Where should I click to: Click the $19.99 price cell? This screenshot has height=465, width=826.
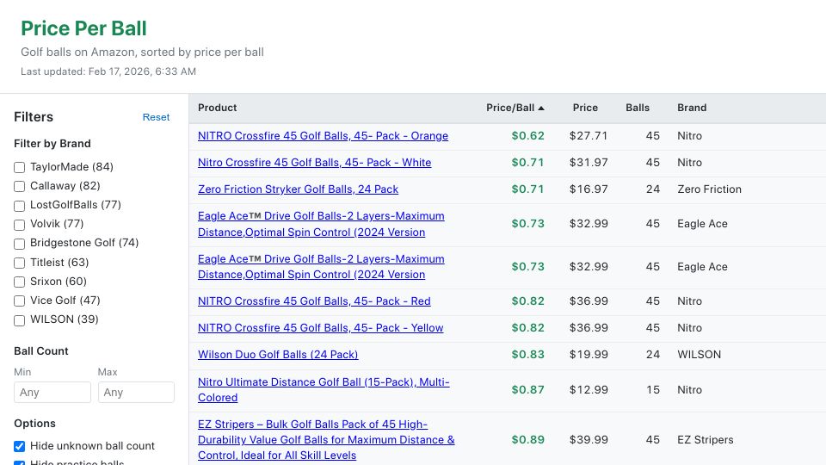tap(589, 354)
